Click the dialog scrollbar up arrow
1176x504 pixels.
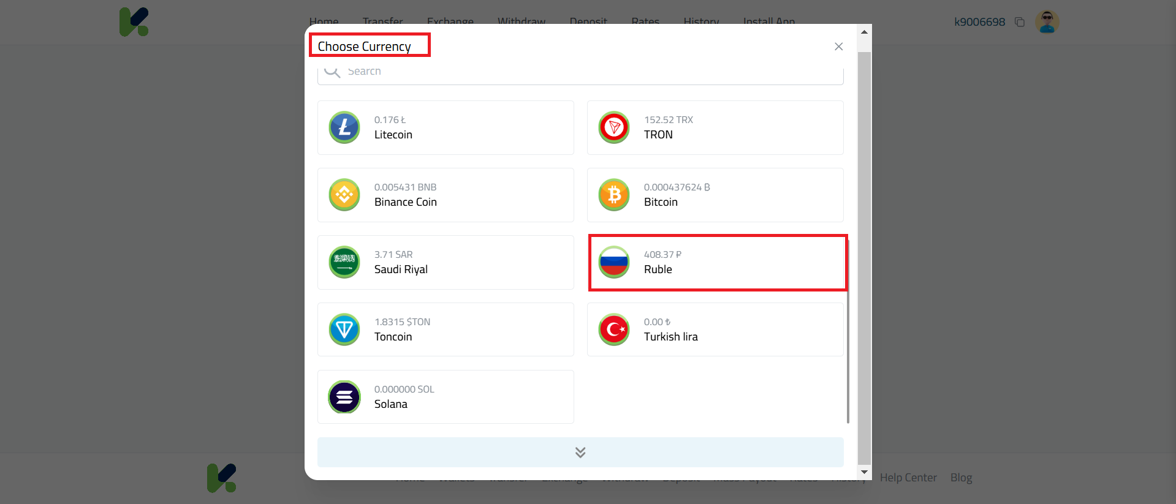tap(864, 32)
